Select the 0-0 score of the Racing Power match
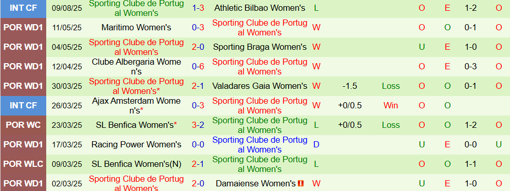 pos(198,145)
